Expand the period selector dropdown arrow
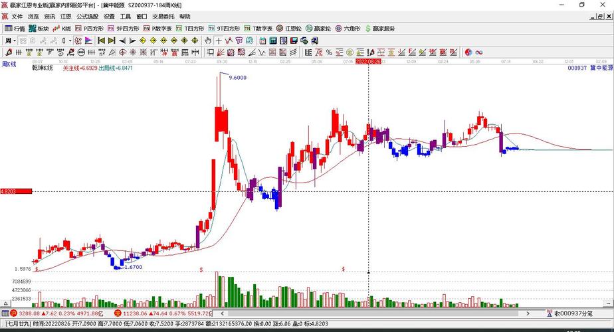614x332 pixels. (15, 41)
